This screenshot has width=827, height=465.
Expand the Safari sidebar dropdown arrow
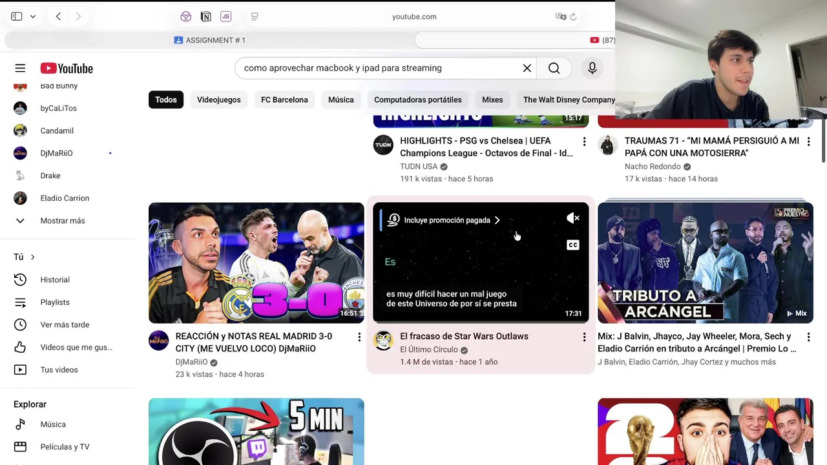pyautogui.click(x=32, y=17)
